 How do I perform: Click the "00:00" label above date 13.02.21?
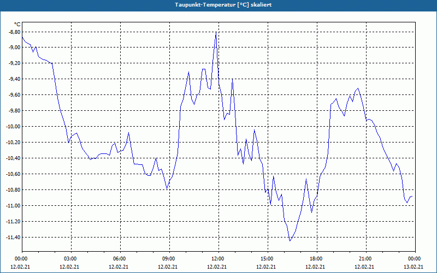(x=415, y=259)
